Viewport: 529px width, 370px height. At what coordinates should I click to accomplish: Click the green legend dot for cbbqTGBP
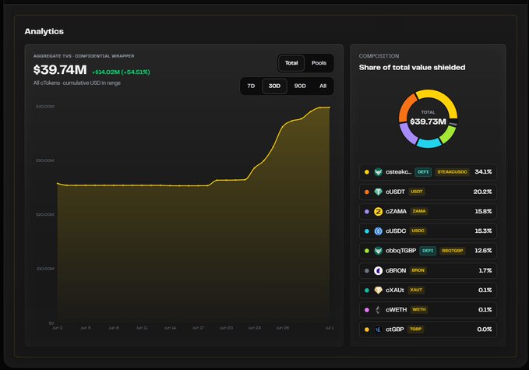point(367,251)
